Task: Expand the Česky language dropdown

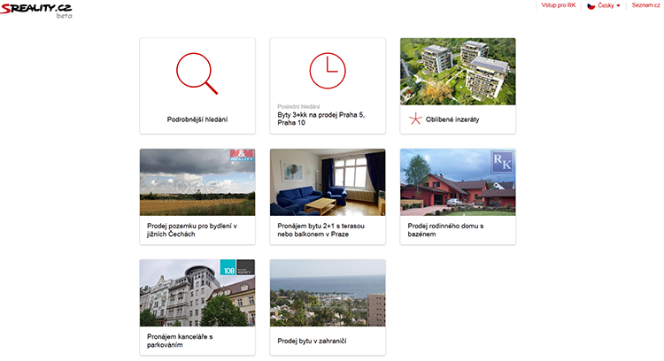Action: click(608, 5)
